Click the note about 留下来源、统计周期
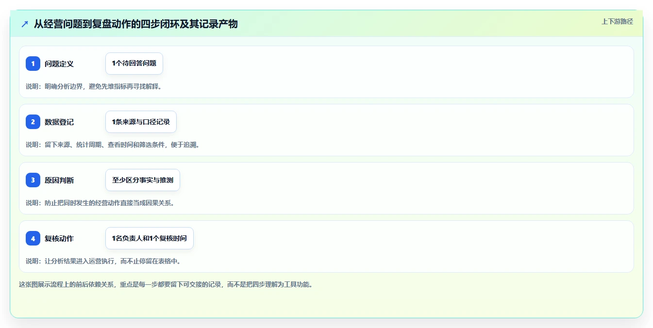Image resolution: width=653 pixels, height=328 pixels. pos(113,145)
